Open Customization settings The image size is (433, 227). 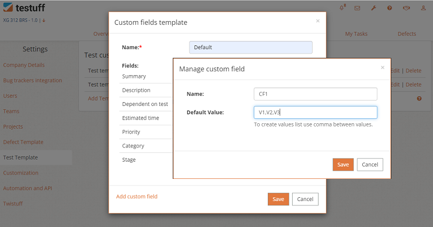click(x=21, y=173)
